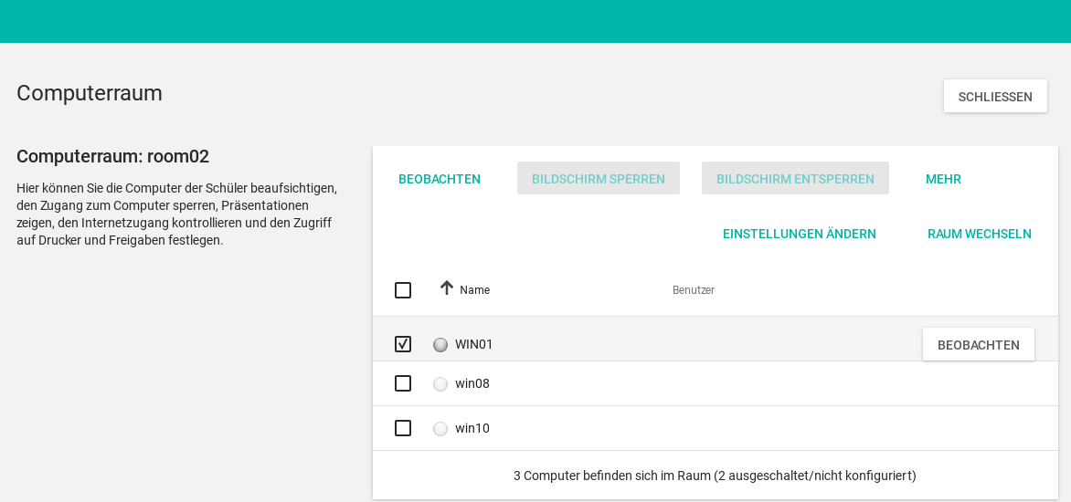Click the win10 status indicator icon
Image resolution: width=1071 pixels, height=502 pixels.
coord(440,429)
